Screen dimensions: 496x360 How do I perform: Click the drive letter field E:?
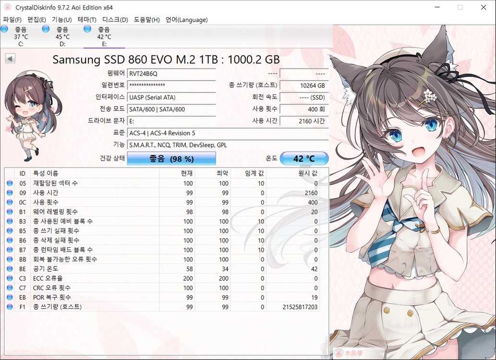click(x=171, y=121)
